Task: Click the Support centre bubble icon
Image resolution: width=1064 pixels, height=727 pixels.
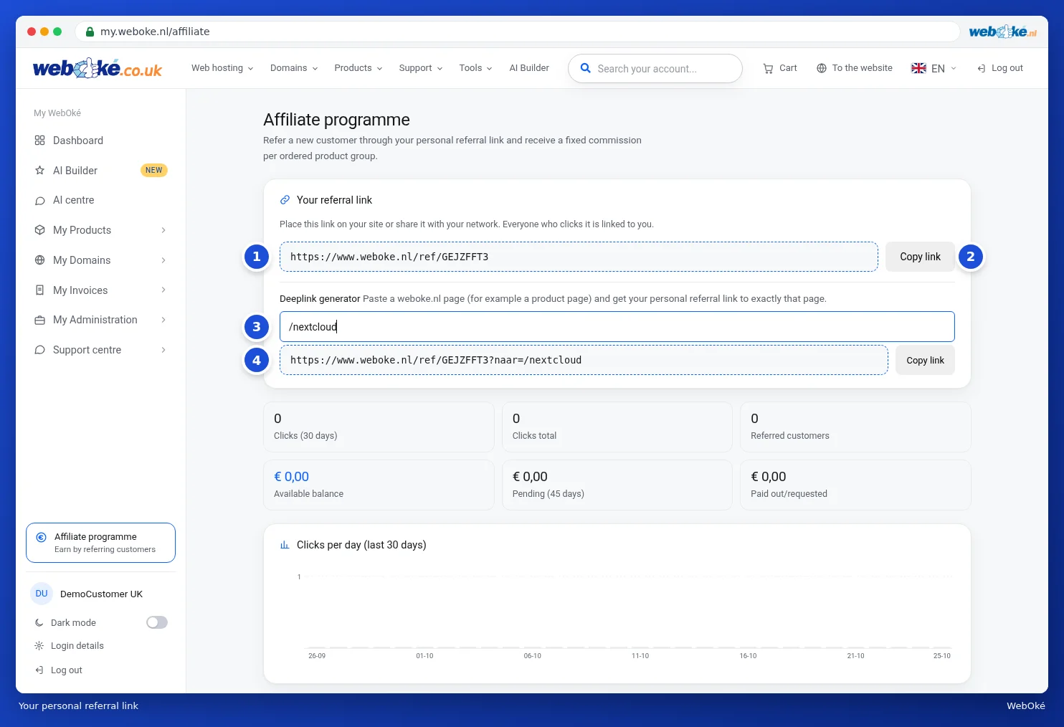Action: point(40,350)
